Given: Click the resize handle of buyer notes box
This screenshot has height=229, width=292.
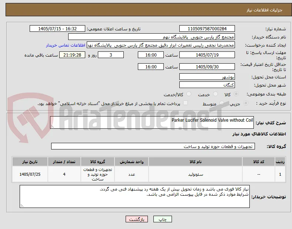Looking at the screenshot, I should tap(22, 206).
